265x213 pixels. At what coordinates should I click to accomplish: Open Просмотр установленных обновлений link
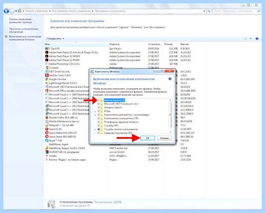click(23, 30)
